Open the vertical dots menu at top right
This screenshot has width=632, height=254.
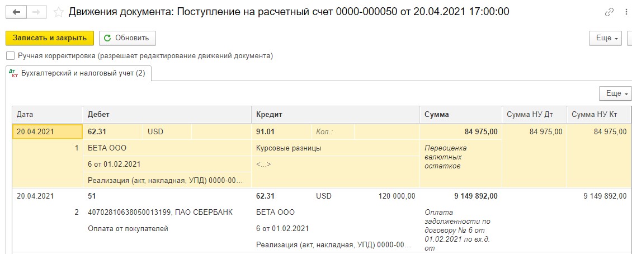[x=627, y=12]
